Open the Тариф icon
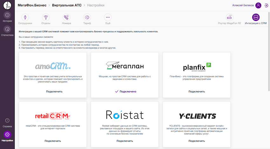The width and height of the screenshot is (270, 149). tap(87, 17)
